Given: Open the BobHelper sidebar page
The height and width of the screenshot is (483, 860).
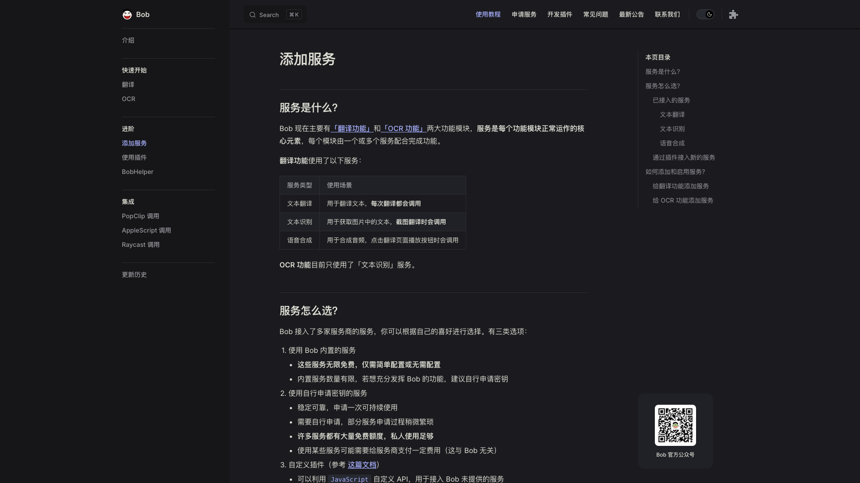Looking at the screenshot, I should click(138, 172).
